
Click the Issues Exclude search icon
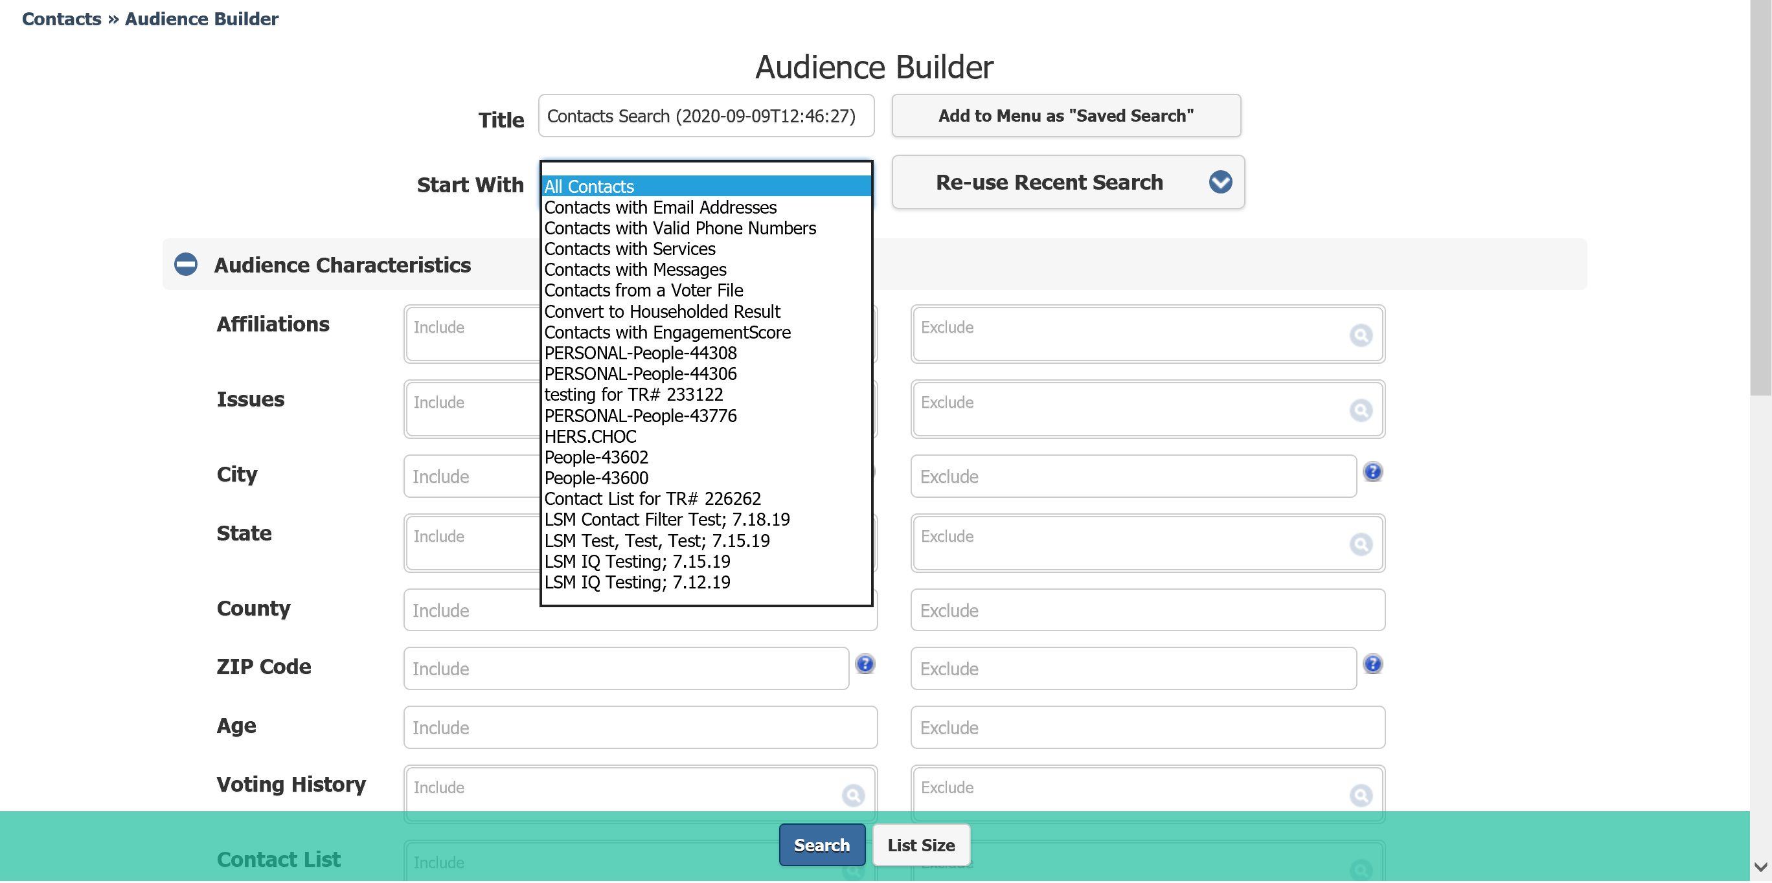[x=1361, y=410]
